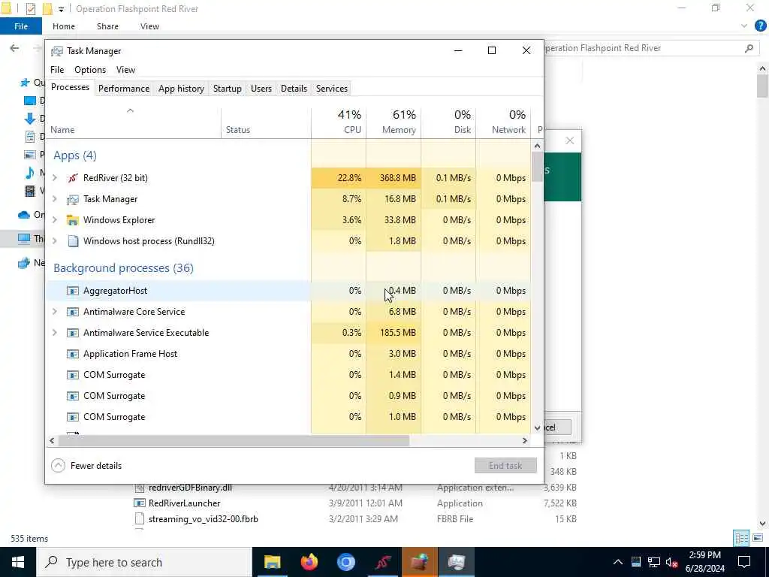Screen dimensions: 769x577
Task: Click the Windows Start button
Action: (x=18, y=562)
